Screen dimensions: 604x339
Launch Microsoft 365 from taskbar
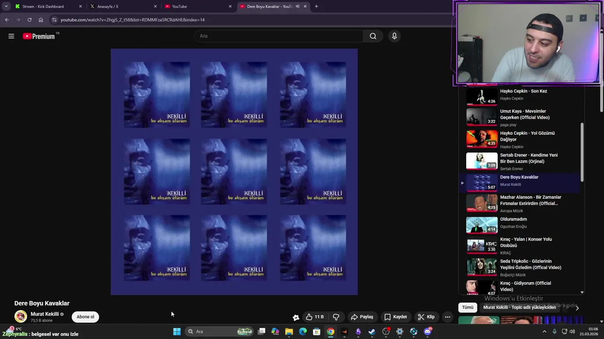(276, 331)
